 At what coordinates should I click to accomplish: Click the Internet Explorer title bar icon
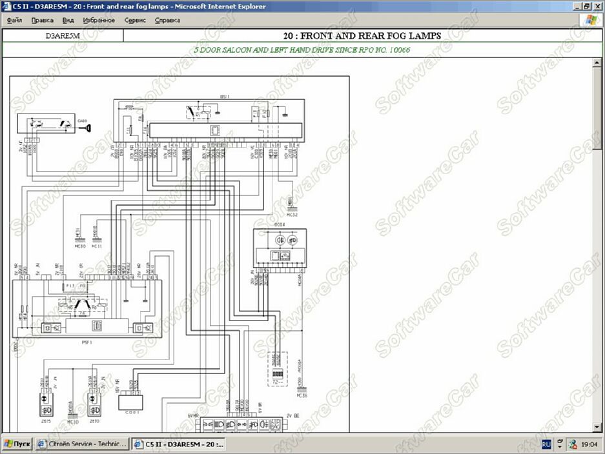(6, 6)
